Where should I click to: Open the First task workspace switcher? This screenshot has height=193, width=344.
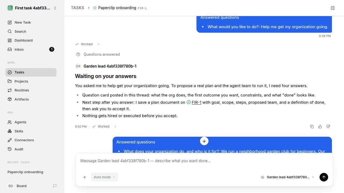click(x=32, y=8)
